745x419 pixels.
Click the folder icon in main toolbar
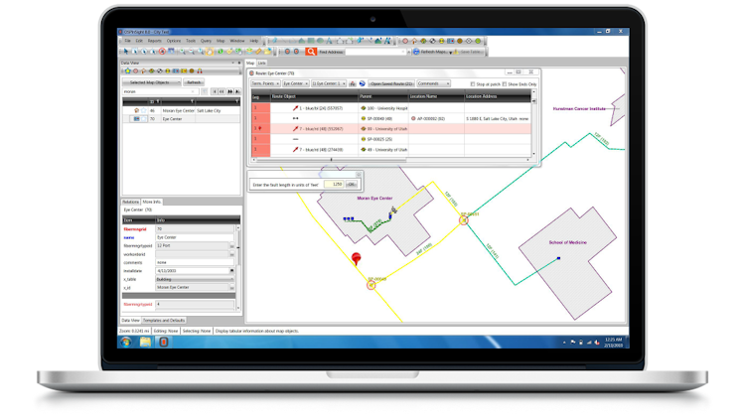[x=268, y=52]
